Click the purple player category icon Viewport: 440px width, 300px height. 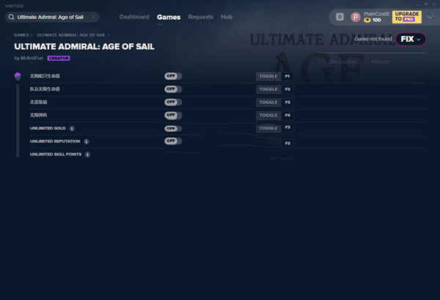pyautogui.click(x=18, y=76)
